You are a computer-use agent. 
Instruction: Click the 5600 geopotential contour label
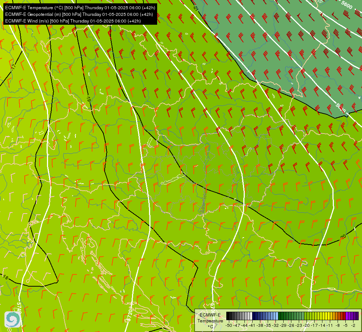tap(346, 5)
